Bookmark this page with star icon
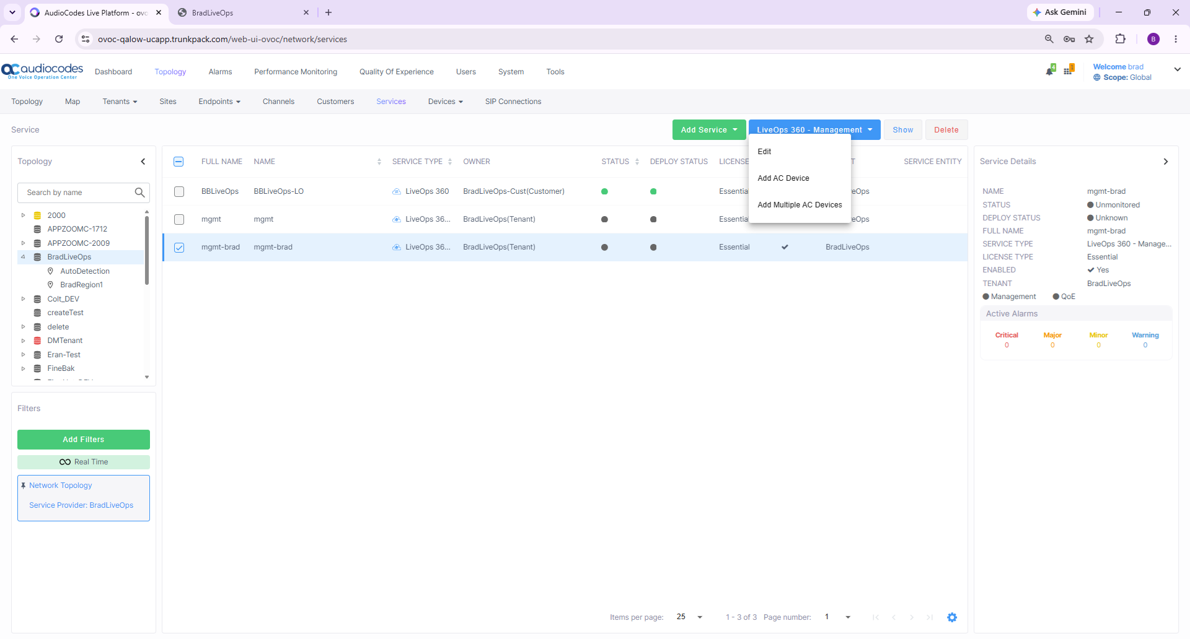Viewport: 1190px width, 639px height. (1089, 39)
